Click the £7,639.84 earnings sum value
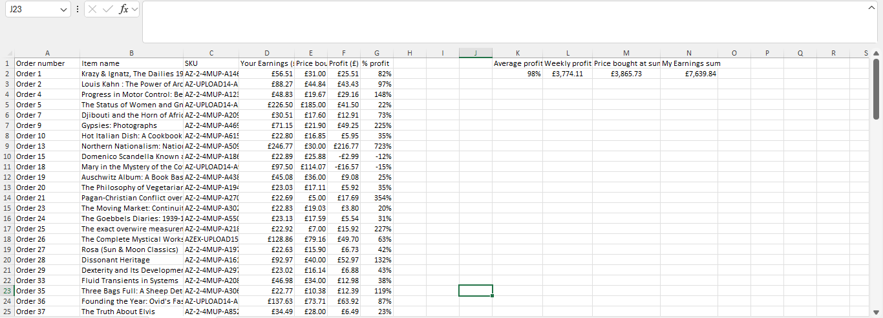Screen dimensions: 883x318 [688, 74]
